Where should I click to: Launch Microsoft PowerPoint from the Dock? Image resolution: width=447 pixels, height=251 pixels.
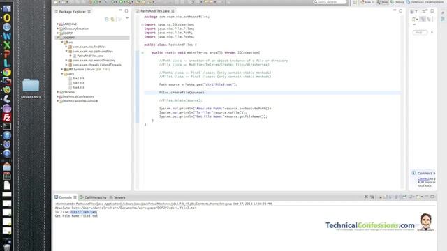(7, 54)
